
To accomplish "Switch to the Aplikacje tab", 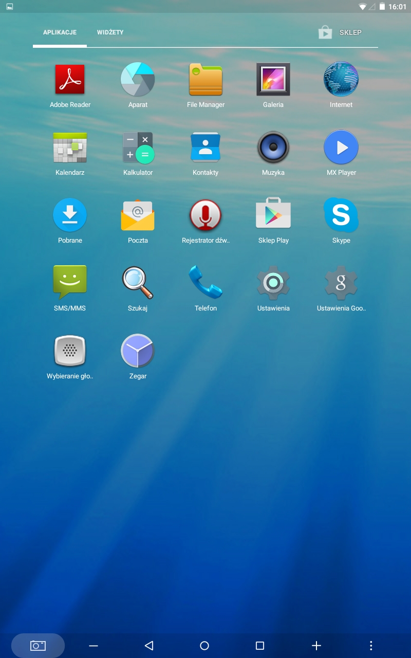I will pyautogui.click(x=60, y=32).
